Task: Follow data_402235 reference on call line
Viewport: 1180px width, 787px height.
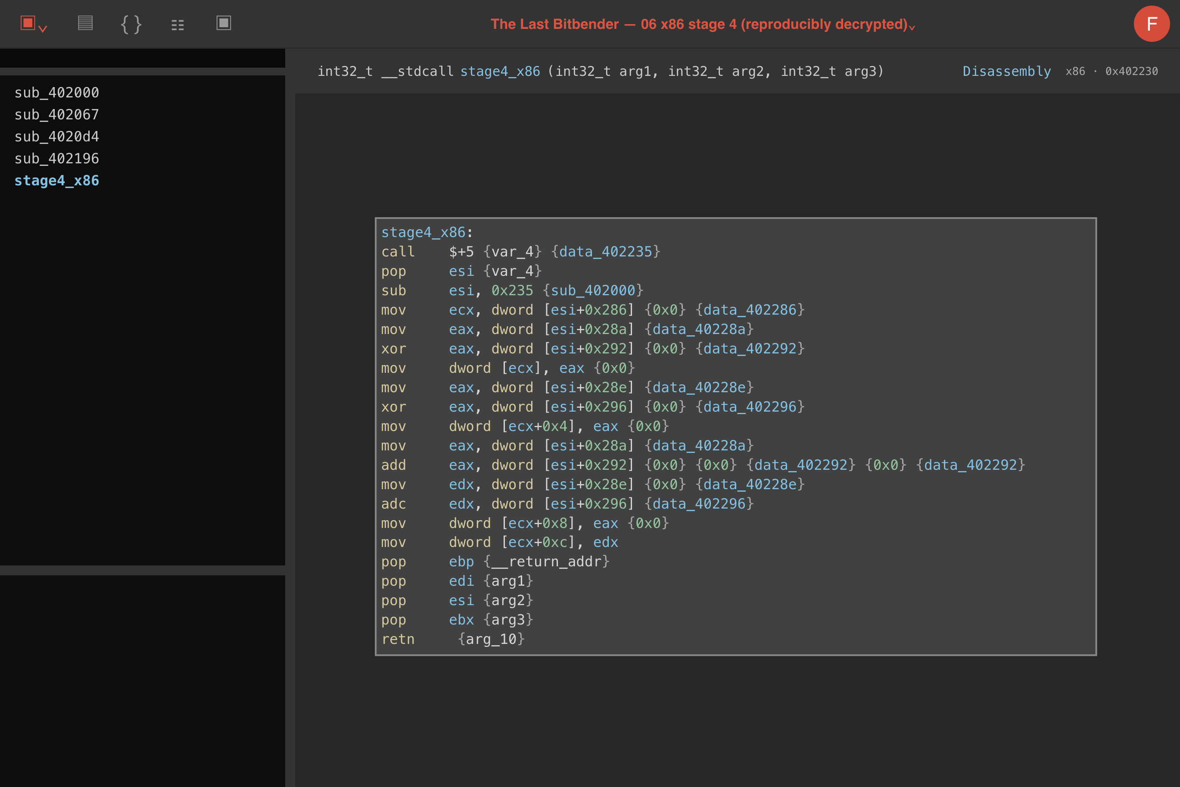Action: 606,251
